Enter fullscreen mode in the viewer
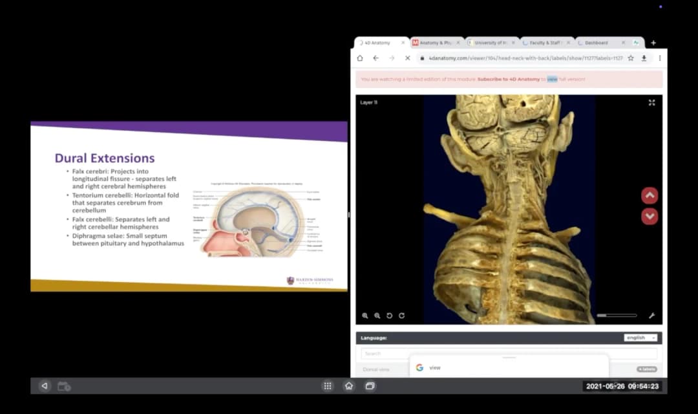 (651, 102)
